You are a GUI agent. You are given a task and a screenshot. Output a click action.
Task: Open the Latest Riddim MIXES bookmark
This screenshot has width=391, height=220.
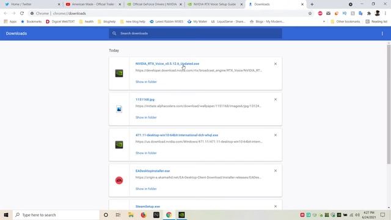click(166, 21)
